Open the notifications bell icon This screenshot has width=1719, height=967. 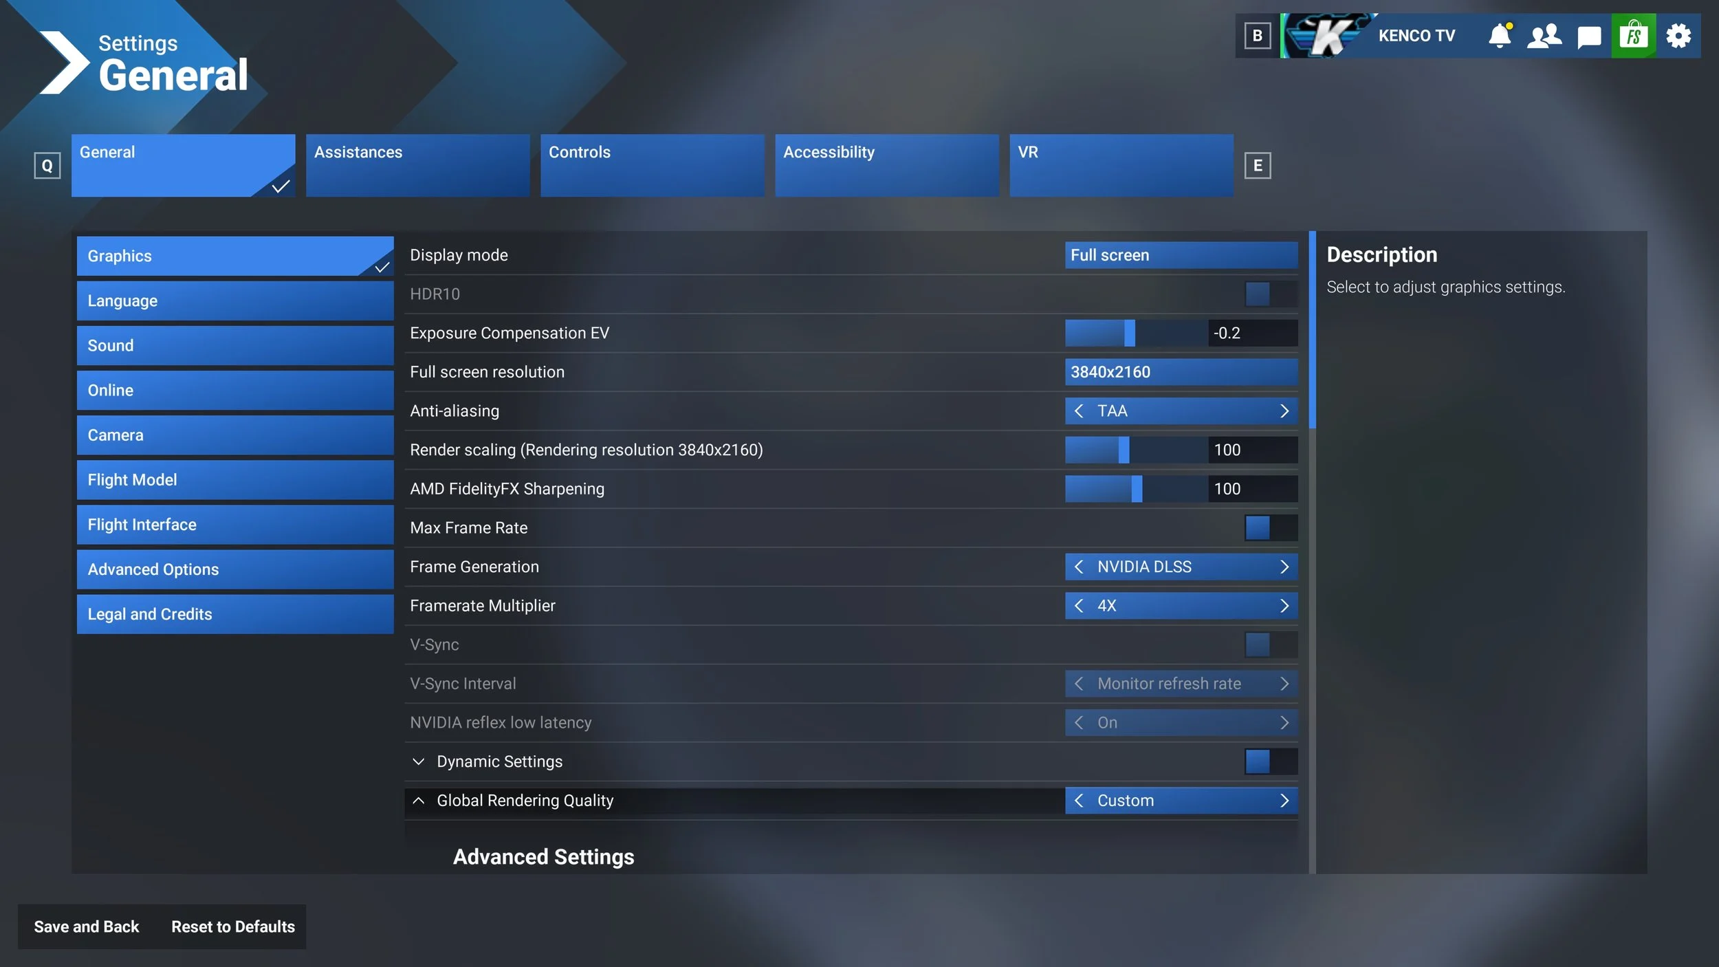coord(1499,36)
